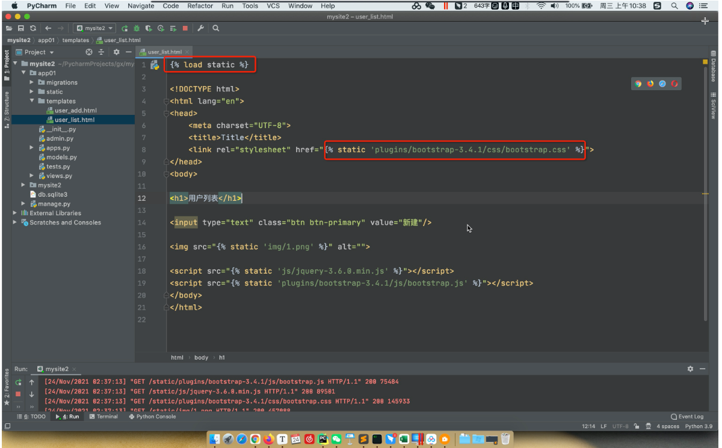Click the Python 3.9 interpreter in status bar
Screen dimensions: 722x448
699,426
